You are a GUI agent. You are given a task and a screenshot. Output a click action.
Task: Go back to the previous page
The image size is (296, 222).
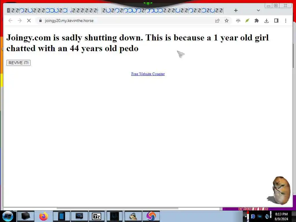pos(10,21)
